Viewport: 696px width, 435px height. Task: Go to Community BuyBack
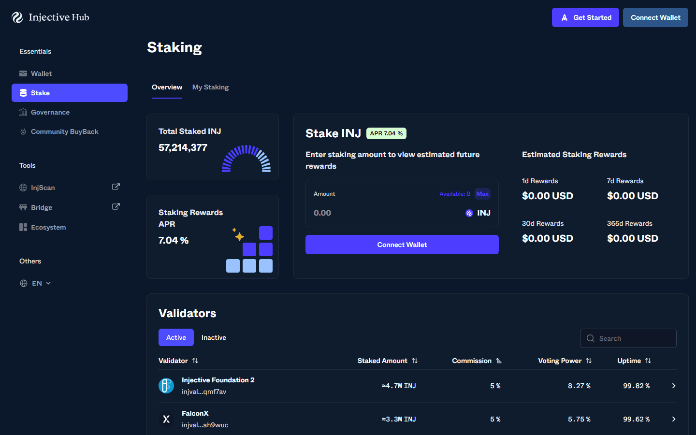coord(70,131)
